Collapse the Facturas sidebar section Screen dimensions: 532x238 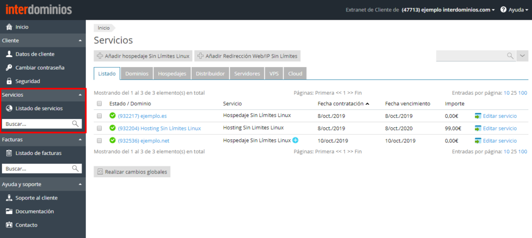[80, 139]
